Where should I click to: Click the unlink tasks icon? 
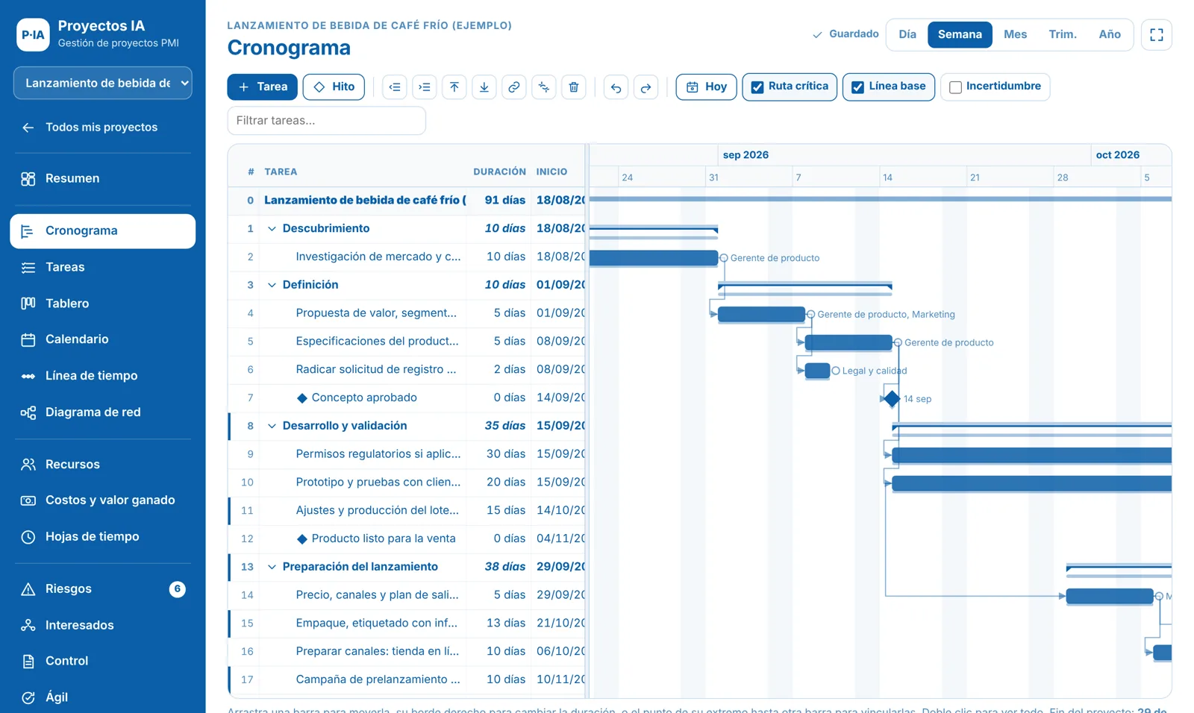point(544,87)
